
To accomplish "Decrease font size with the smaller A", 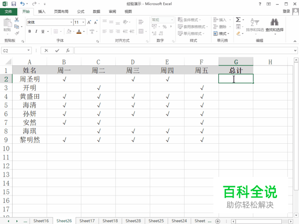I will click(96, 22).
